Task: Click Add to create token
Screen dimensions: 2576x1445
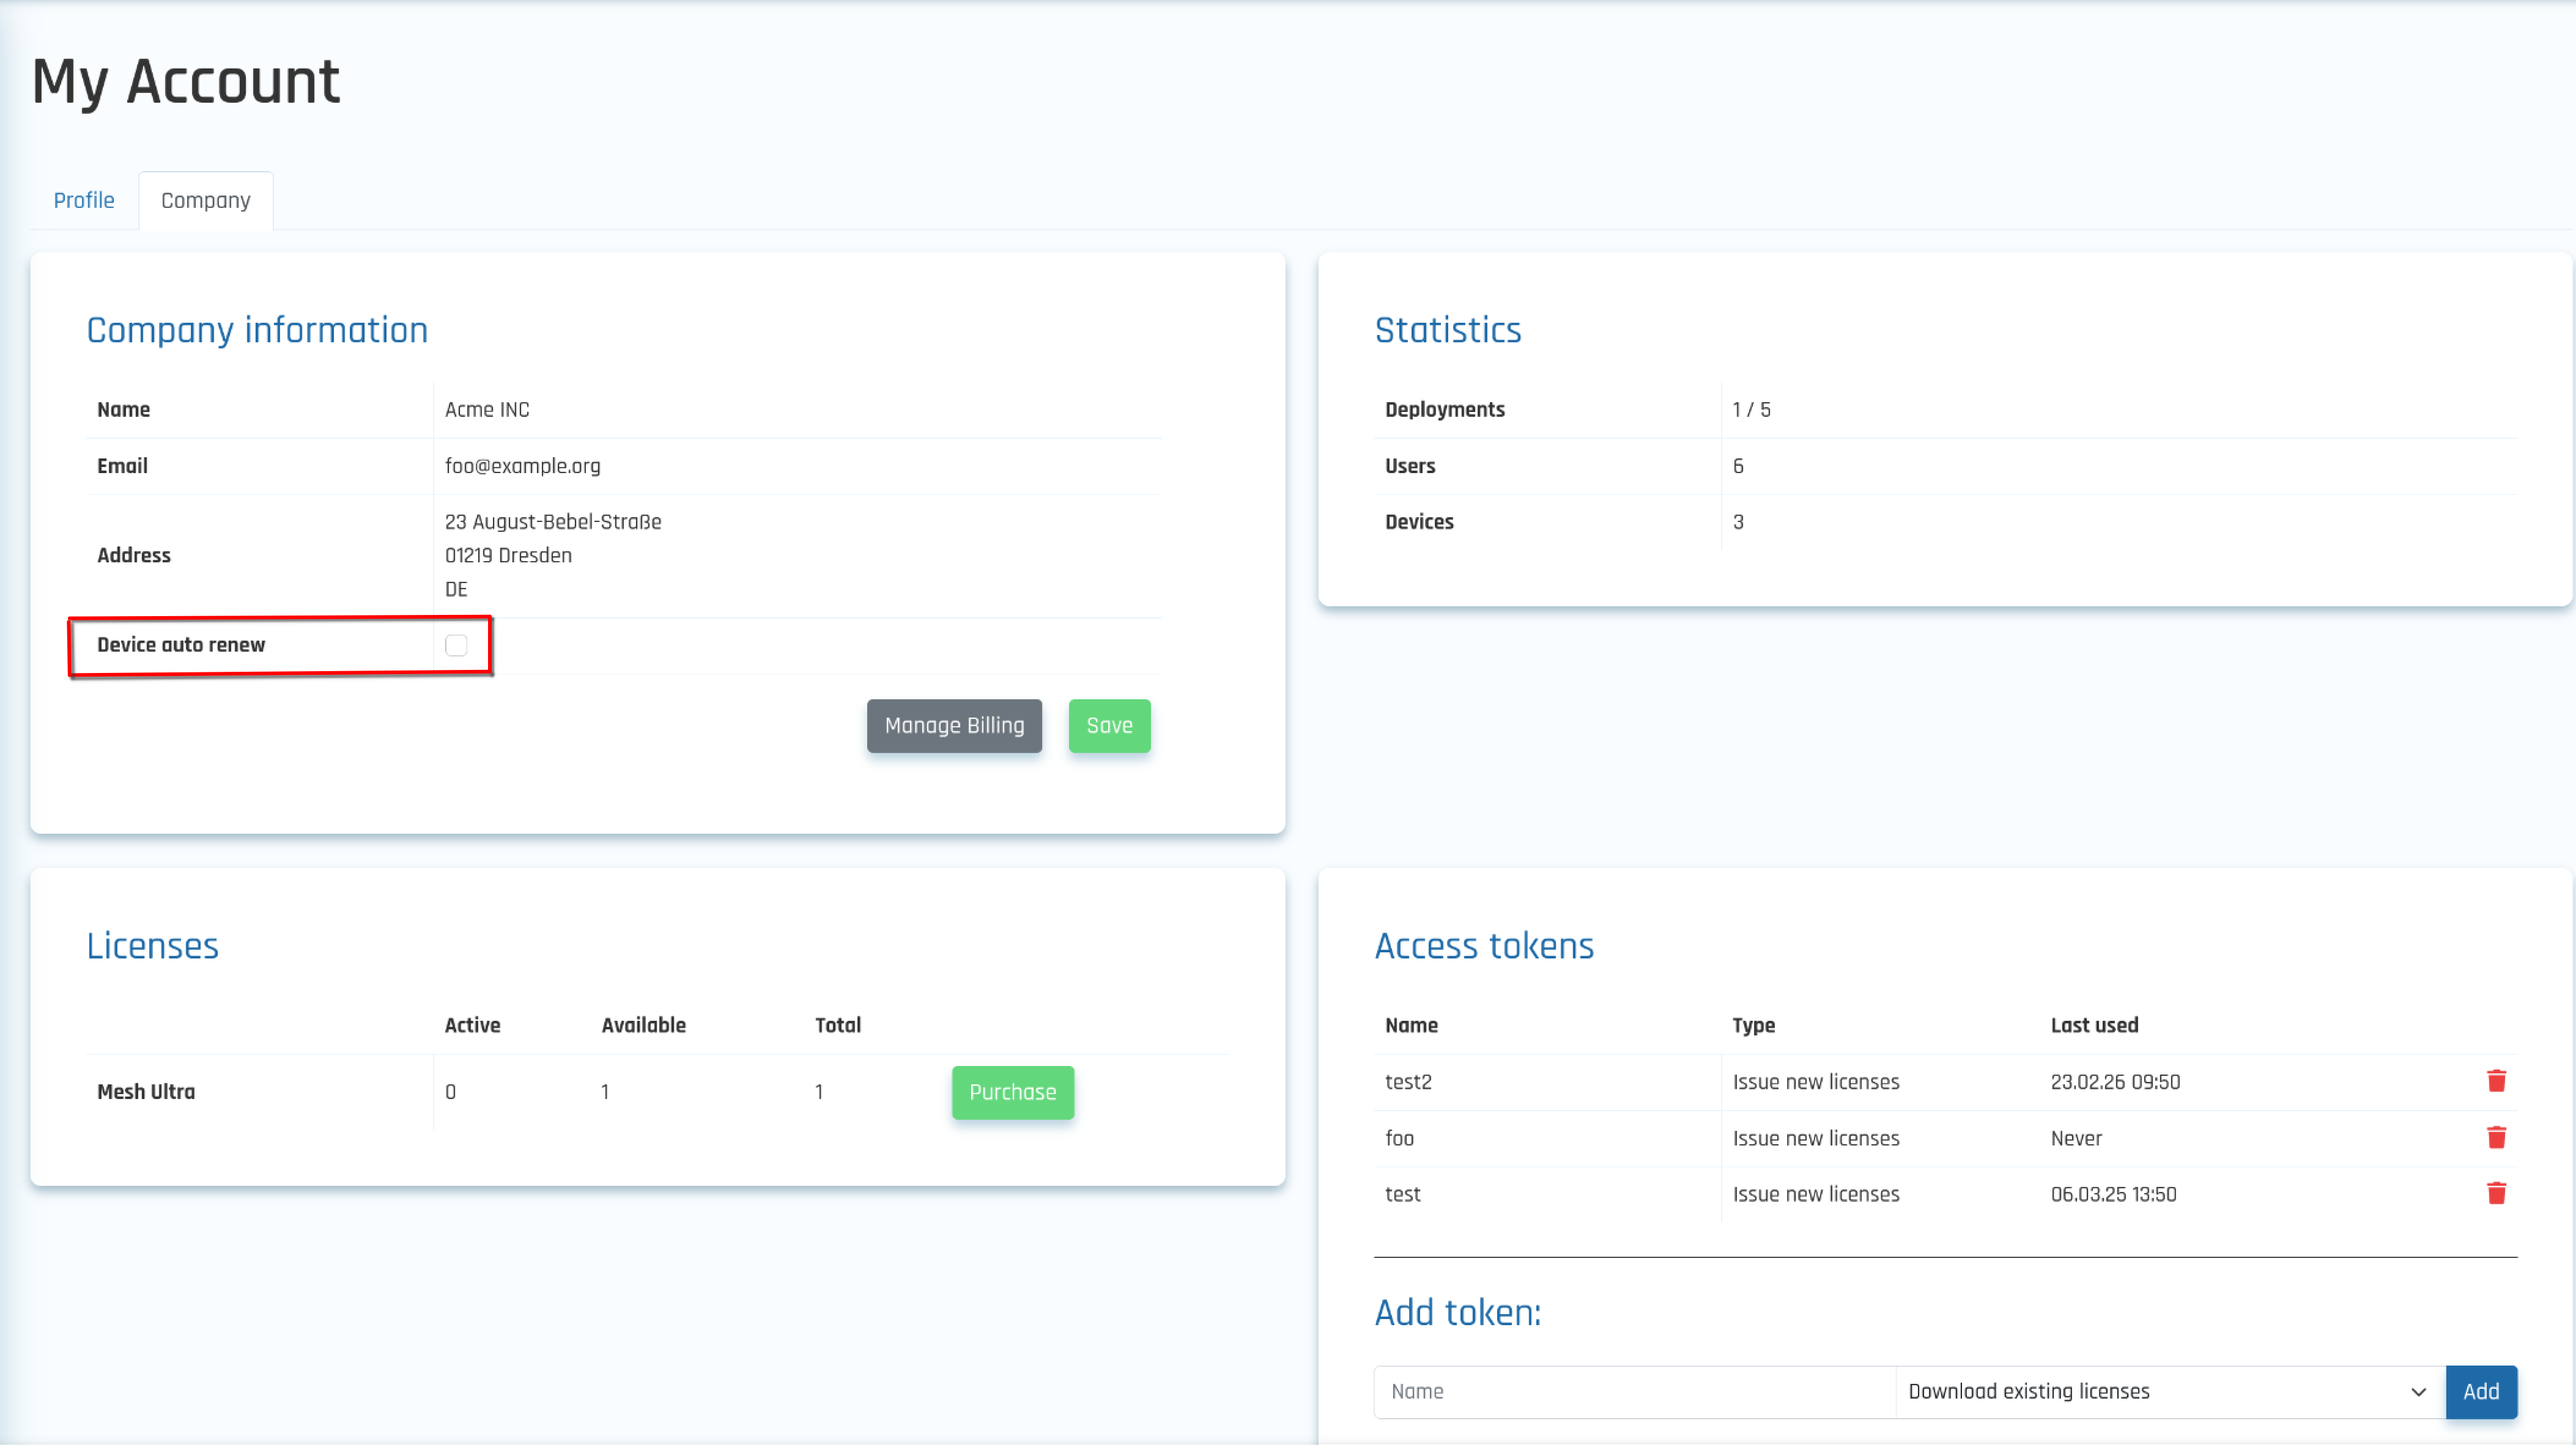Action: coord(2480,1391)
